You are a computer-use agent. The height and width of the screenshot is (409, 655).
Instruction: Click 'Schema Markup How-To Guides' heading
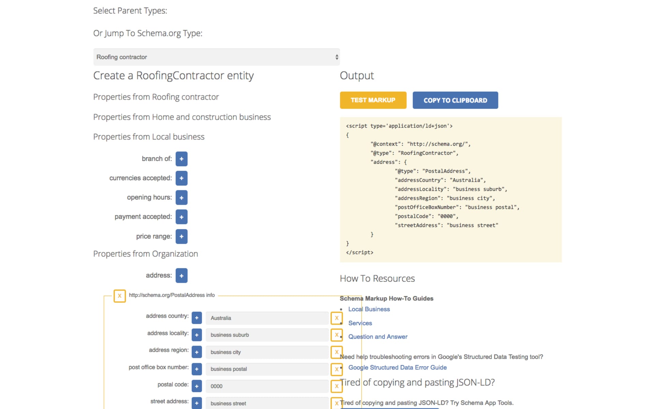click(387, 299)
